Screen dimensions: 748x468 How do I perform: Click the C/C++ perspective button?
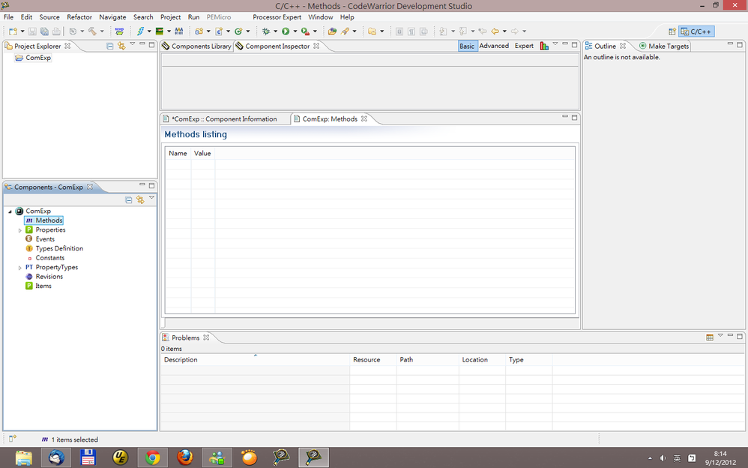pyautogui.click(x=696, y=31)
